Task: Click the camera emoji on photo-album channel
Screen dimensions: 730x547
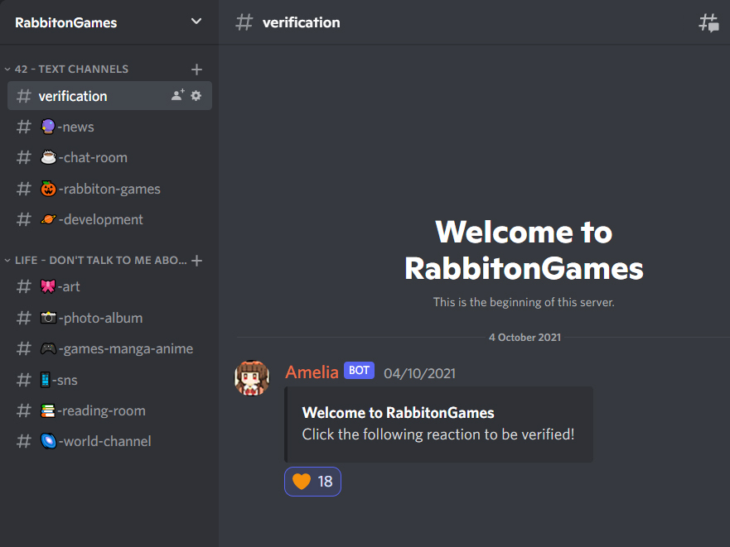Action: [48, 318]
